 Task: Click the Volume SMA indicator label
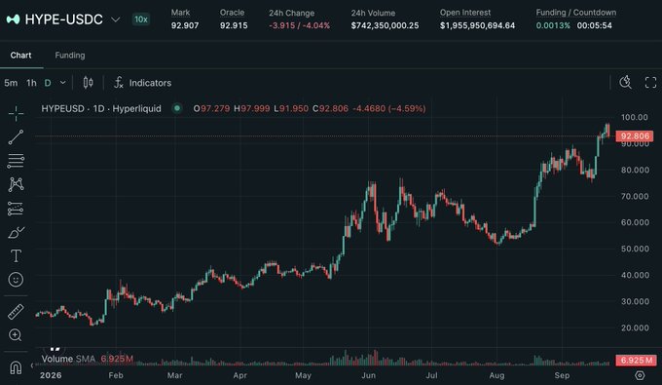(x=68, y=360)
